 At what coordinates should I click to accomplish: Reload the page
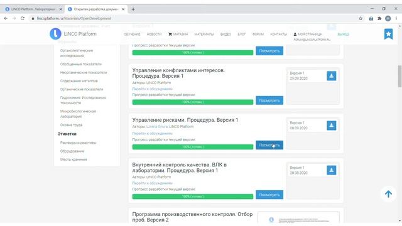click(x=23, y=18)
